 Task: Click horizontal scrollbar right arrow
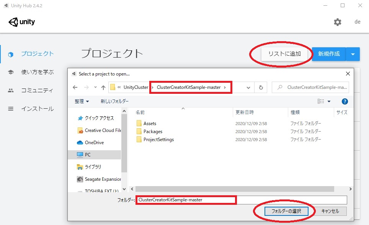pyautogui.click(x=350, y=189)
